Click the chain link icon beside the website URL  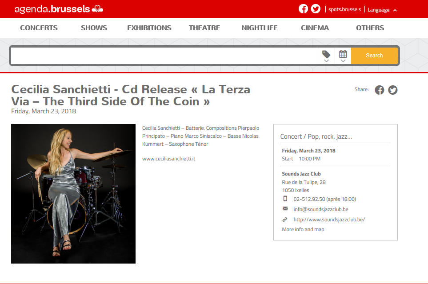(285, 219)
